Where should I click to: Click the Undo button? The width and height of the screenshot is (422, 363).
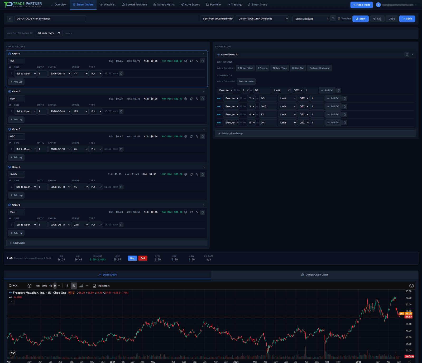click(392, 19)
